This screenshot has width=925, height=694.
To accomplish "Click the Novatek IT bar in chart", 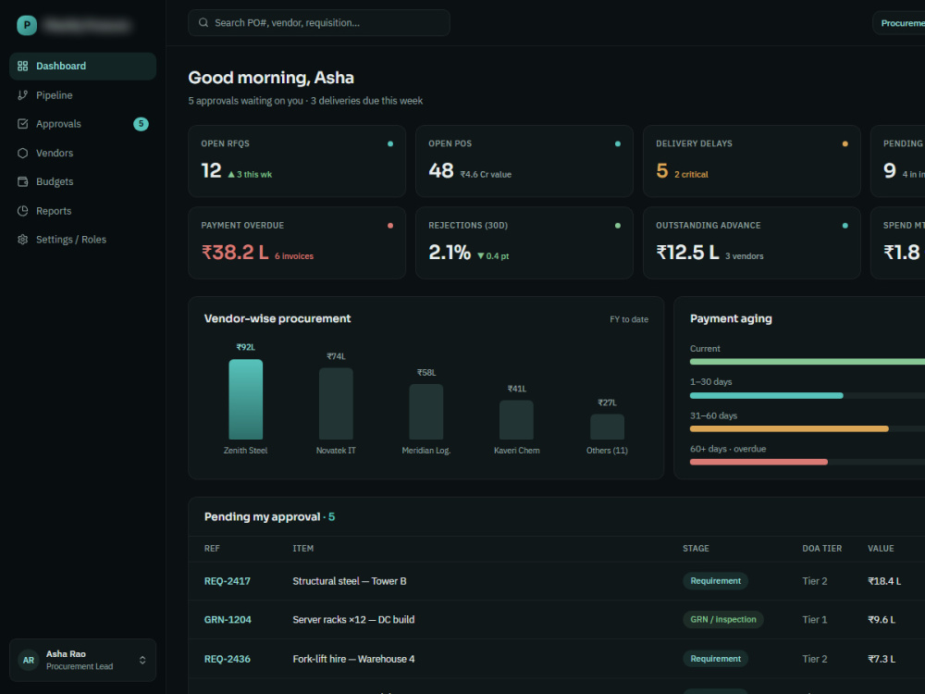I will [x=336, y=403].
